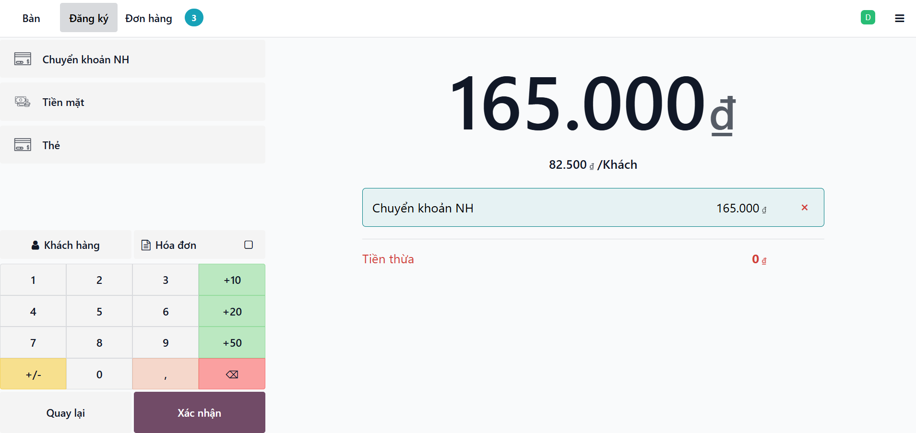Select Chuyển khoản NH payment method
Viewport: 916px width, 433px height.
click(x=132, y=59)
